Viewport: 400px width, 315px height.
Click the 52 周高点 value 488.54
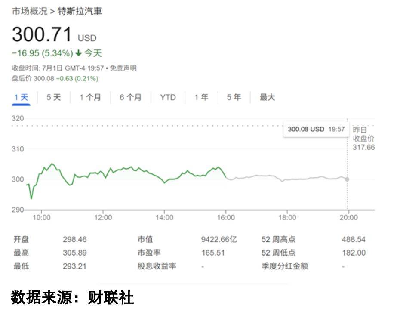[354, 239]
